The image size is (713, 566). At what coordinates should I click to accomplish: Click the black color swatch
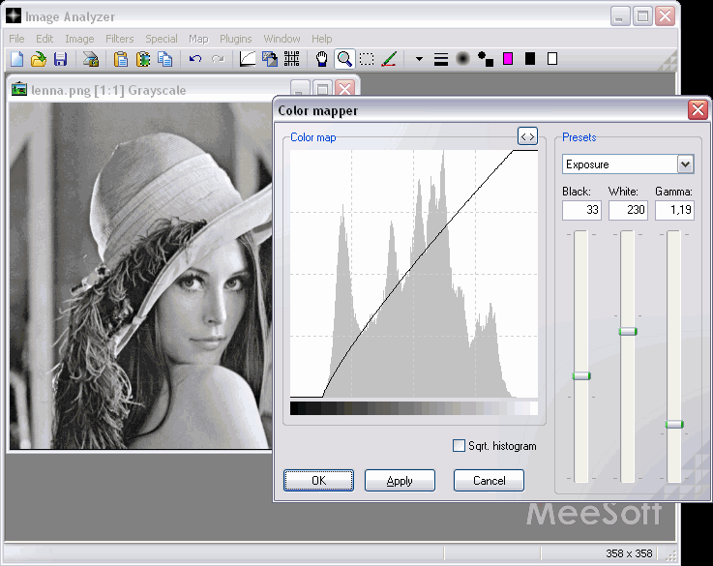530,59
